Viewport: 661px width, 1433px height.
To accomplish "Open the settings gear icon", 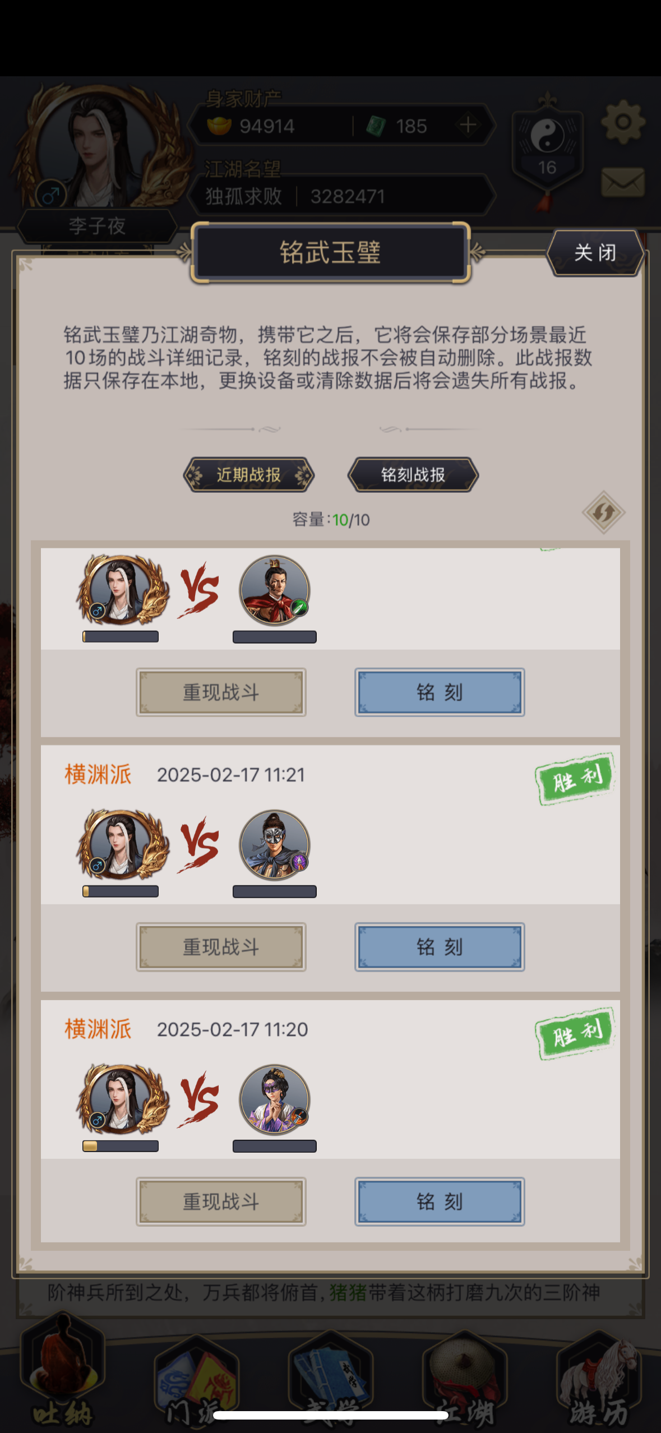I will [623, 122].
